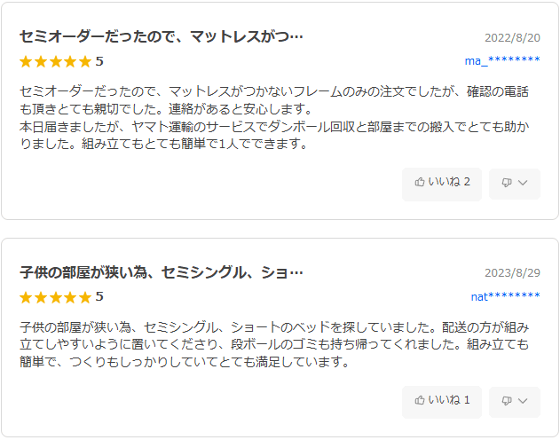The height and width of the screenshot is (440, 560).
Task: Open the review titled 子供の部屋が狭い為、セミシングル、ショ…
Action: pos(162,272)
